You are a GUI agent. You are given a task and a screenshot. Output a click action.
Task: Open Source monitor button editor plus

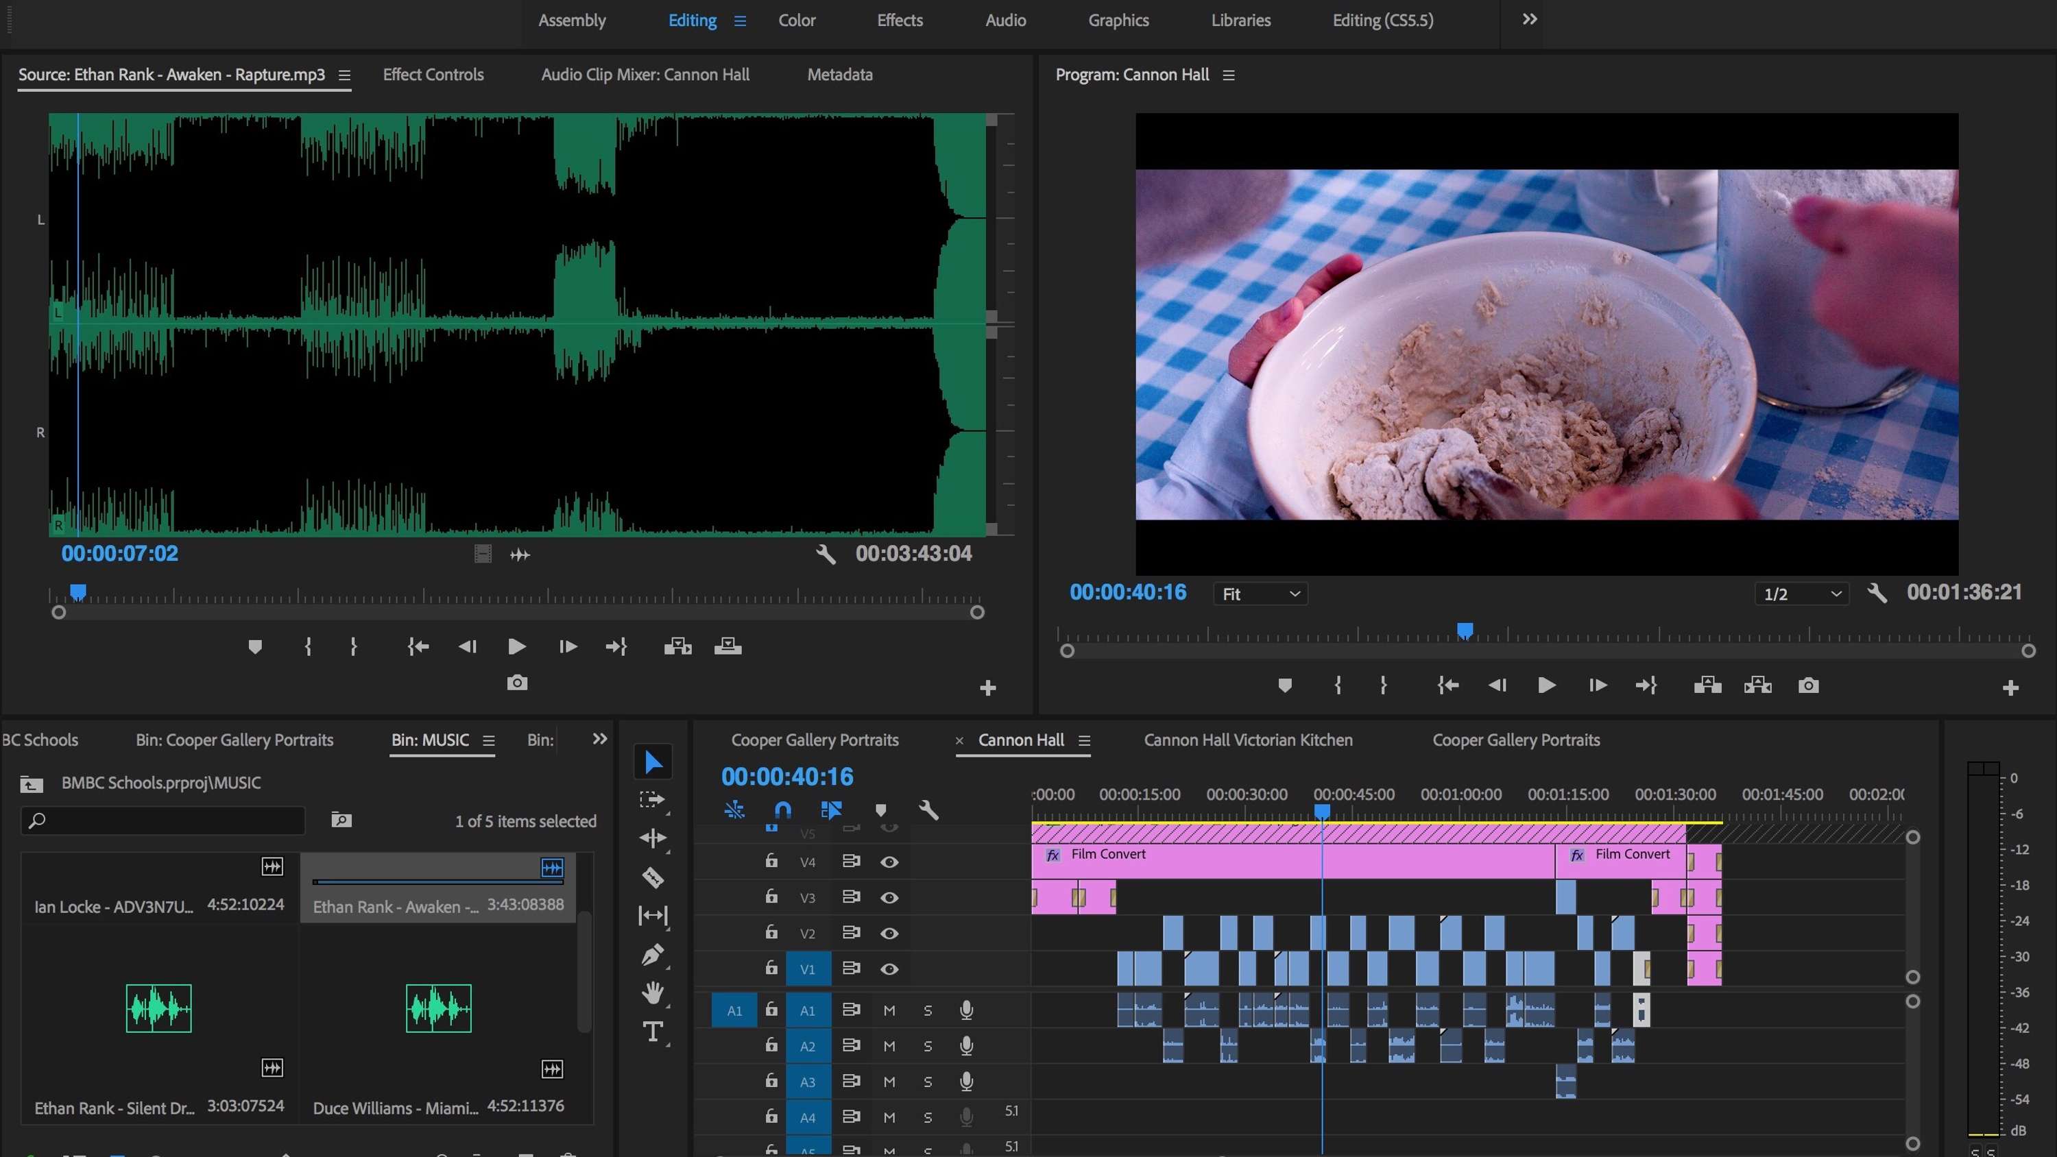click(988, 688)
